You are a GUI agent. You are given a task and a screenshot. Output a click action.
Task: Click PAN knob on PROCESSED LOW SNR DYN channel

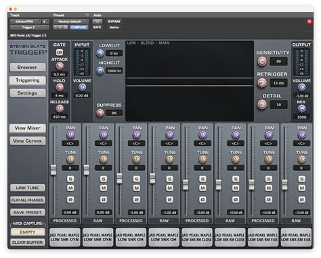click(70, 135)
